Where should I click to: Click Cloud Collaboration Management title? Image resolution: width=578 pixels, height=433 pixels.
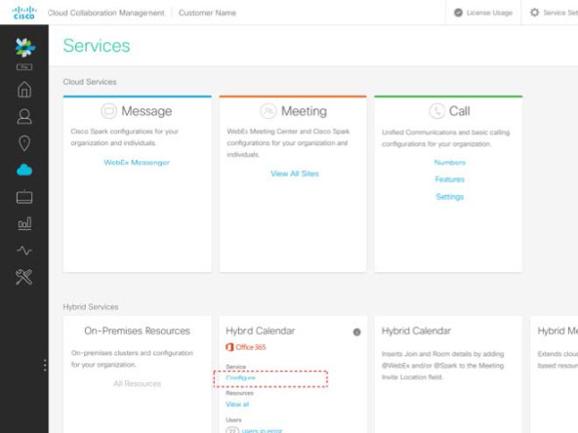[x=106, y=13]
